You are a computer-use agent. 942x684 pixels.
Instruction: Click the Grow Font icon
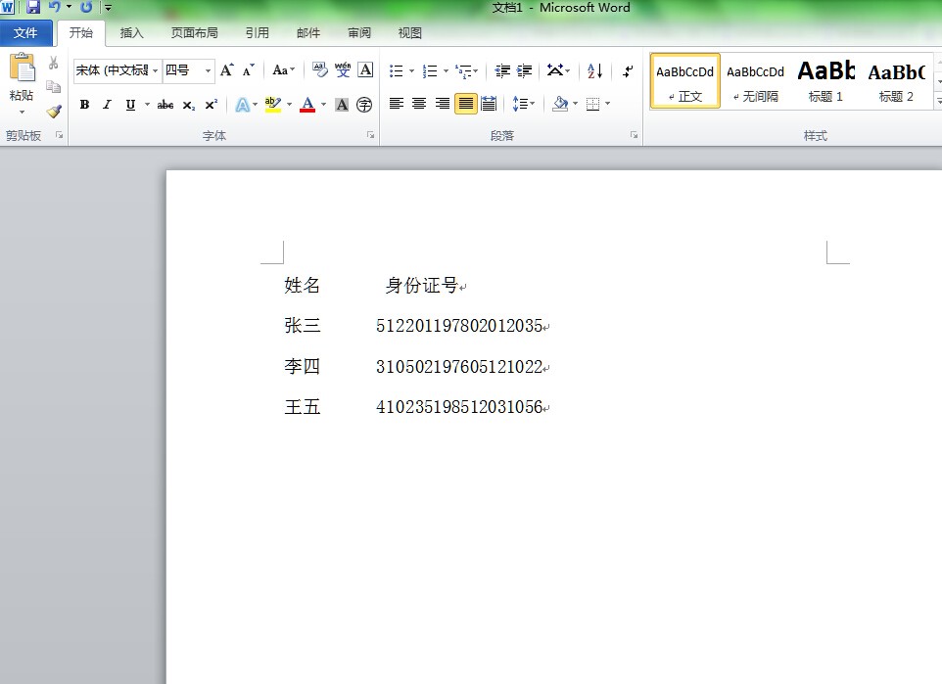pyautogui.click(x=227, y=70)
